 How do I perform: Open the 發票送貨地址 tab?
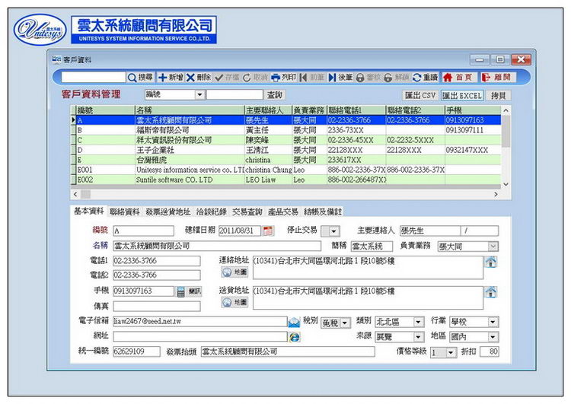click(168, 212)
